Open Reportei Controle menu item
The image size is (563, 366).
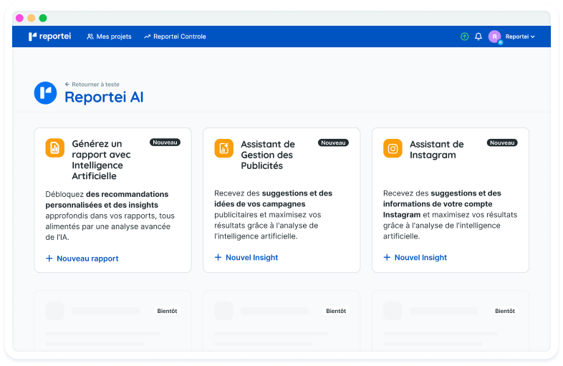click(x=175, y=37)
